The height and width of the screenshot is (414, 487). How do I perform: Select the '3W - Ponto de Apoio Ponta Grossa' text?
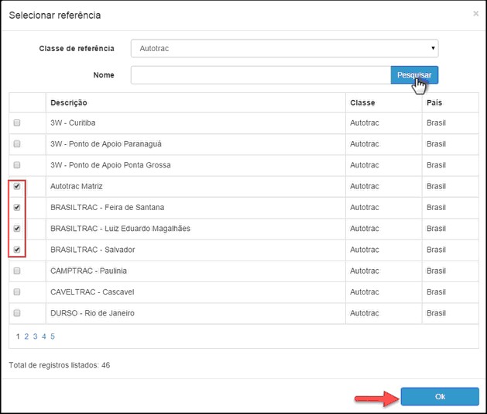tap(111, 165)
